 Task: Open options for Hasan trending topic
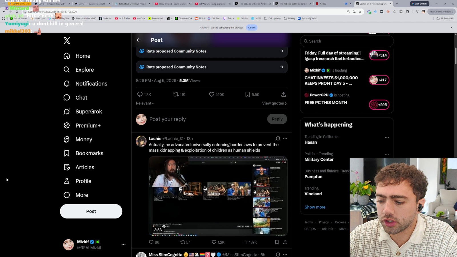click(387, 138)
